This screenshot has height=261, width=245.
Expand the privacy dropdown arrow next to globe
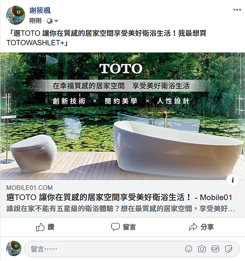[x=56, y=21]
